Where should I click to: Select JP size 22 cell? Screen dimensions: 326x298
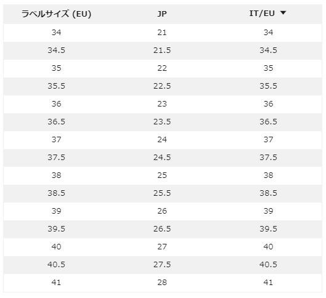point(162,68)
